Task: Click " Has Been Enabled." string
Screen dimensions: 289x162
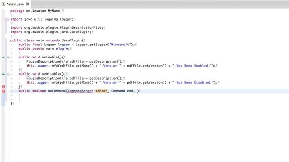Action: click(x=192, y=66)
